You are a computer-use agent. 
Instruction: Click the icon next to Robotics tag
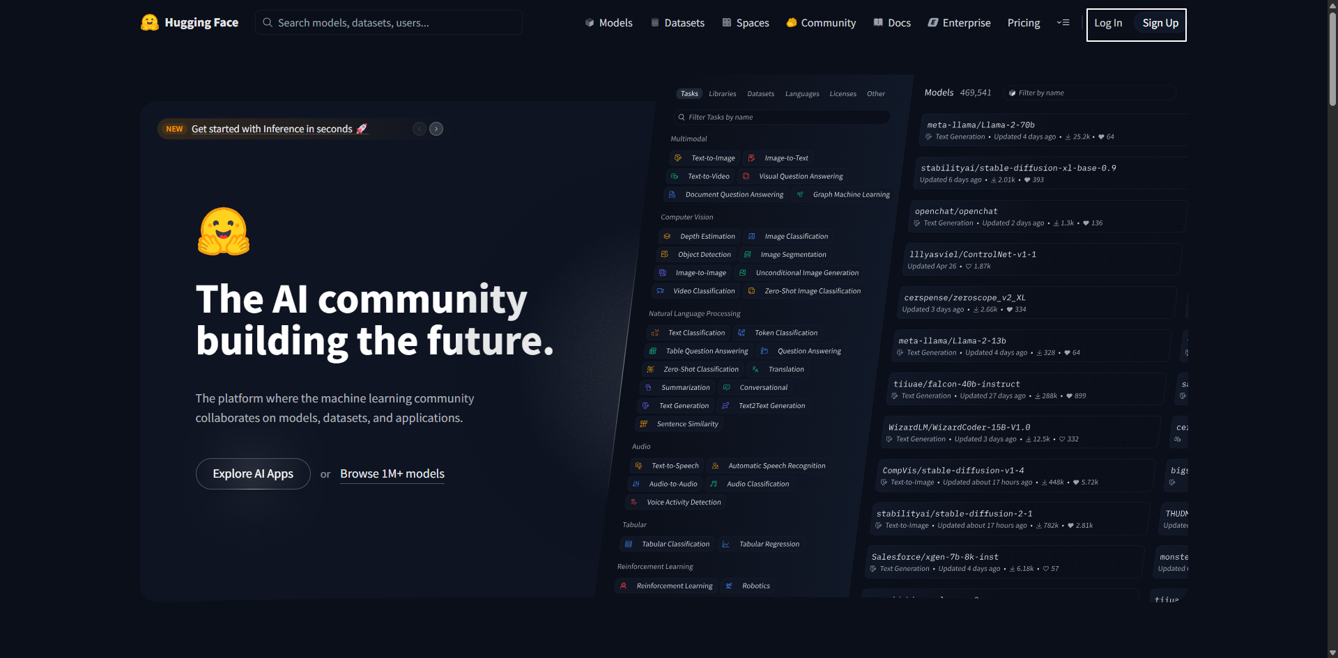(729, 586)
